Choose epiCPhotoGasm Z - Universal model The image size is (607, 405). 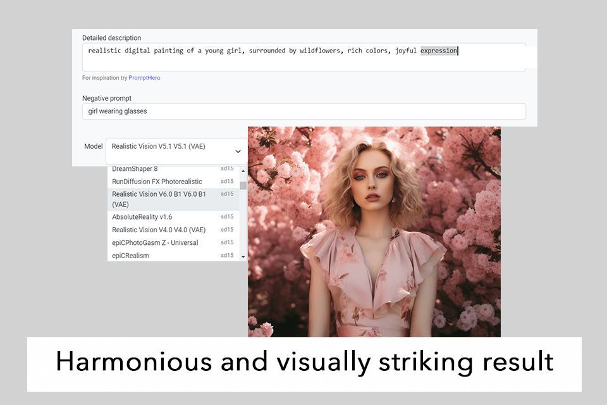[x=173, y=242]
